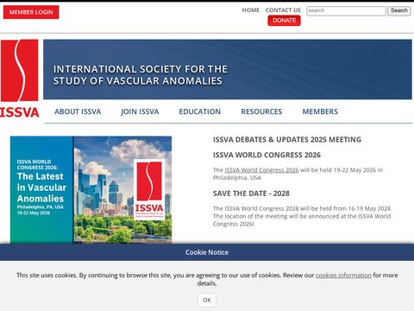414x311 pixels.
Task: Open the cookies information link
Action: (343, 276)
